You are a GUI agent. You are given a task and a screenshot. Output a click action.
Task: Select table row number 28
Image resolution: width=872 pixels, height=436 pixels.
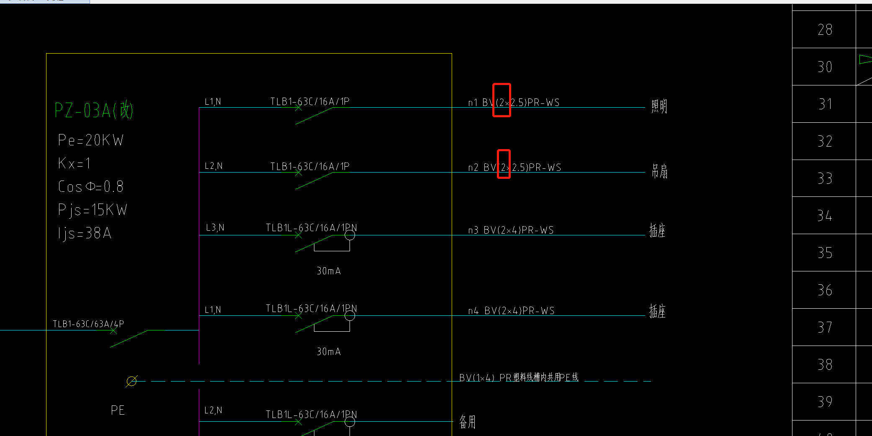tap(825, 30)
